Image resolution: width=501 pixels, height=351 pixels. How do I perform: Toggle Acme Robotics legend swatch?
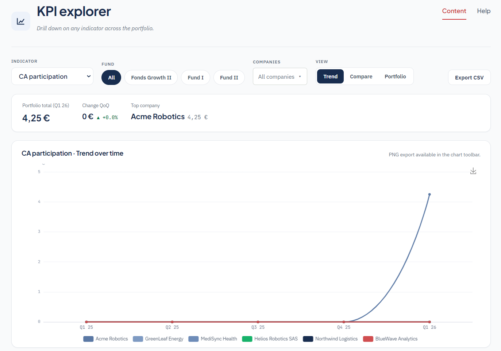[88, 339]
